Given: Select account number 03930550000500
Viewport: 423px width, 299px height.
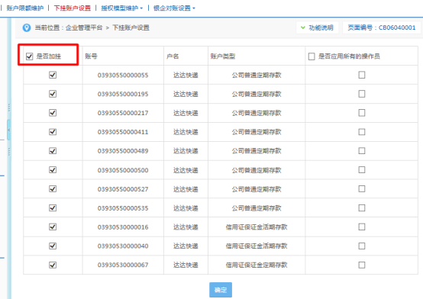Looking at the screenshot, I should pos(123,170).
